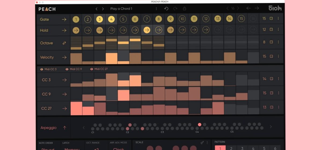Toggle the Hold arrow under Gate step 2
Viewport: 322px width, 150px height.
pos(88,30)
